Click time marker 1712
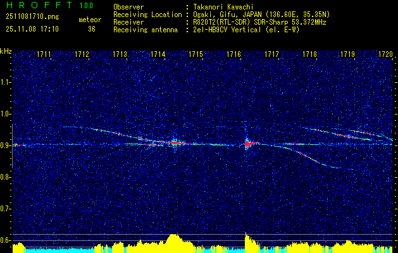Image resolution: width=398 pixels, height=253 pixels. (x=82, y=54)
